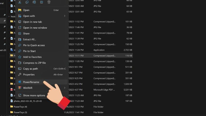Select Add to Favorites

pyautogui.click(x=32, y=57)
